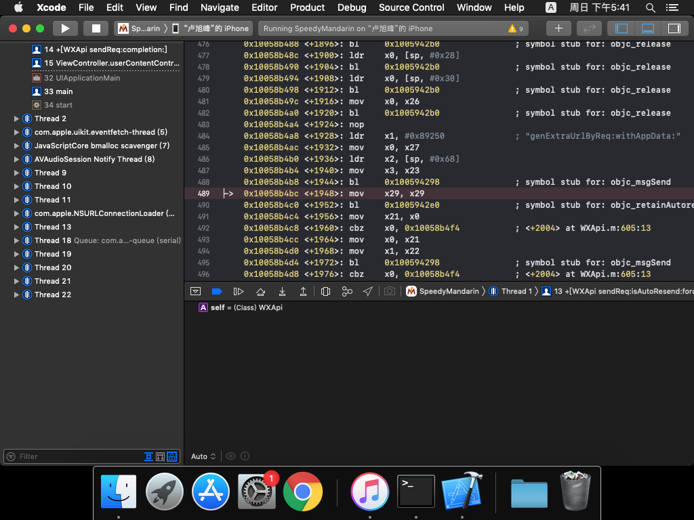The image size is (694, 520).
Task: Click the Step Into debug button
Action: [282, 291]
